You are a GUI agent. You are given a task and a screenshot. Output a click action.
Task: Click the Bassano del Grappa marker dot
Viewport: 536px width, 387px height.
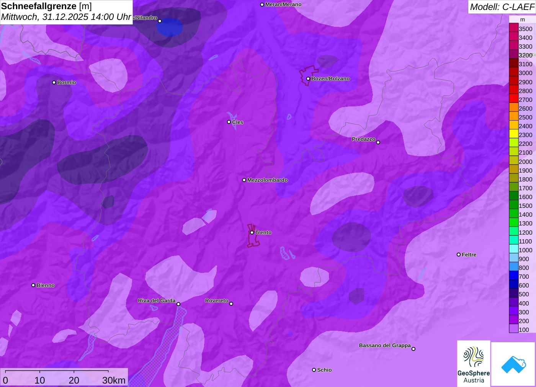coord(413,349)
